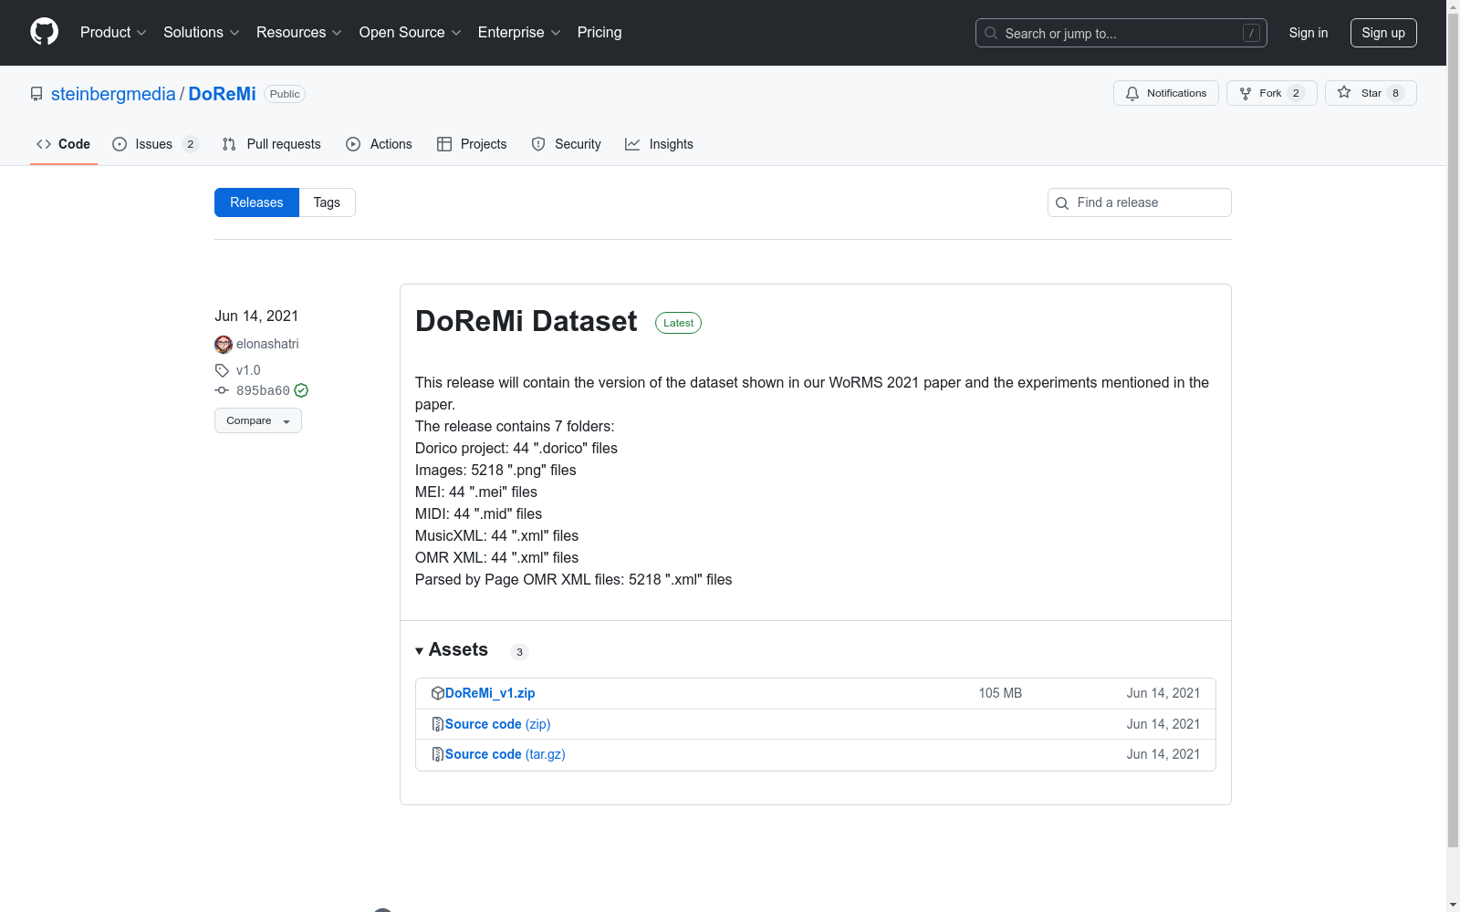Open the DoReMi repository link
This screenshot has height=912, width=1460.
tap(222, 94)
